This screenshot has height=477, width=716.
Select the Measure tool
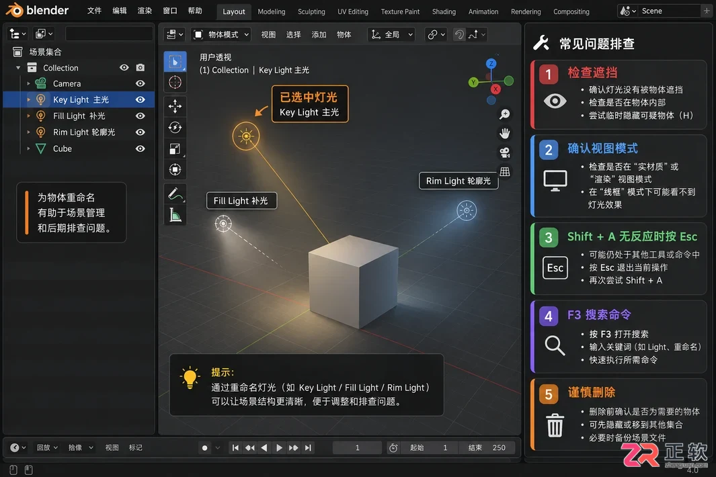pos(175,215)
